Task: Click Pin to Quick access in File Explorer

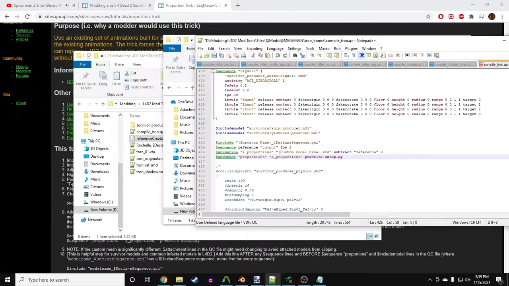Action: click(x=85, y=80)
